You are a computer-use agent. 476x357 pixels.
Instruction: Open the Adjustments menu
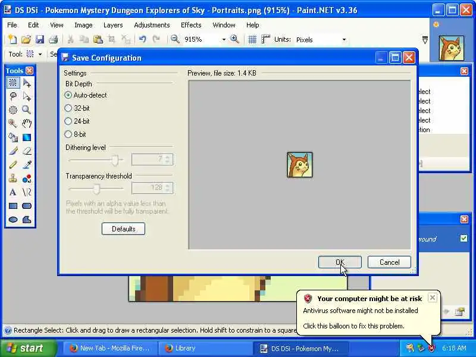pos(152,25)
